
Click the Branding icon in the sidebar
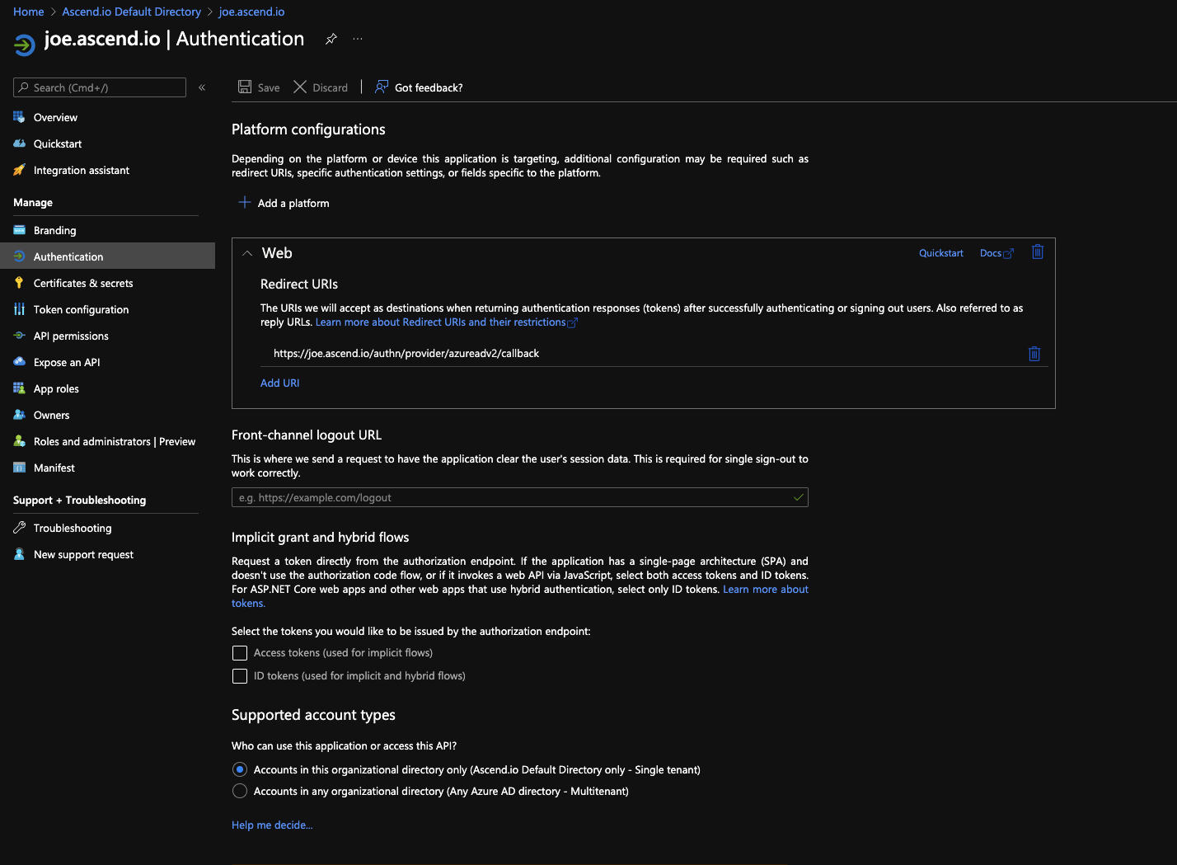click(19, 230)
